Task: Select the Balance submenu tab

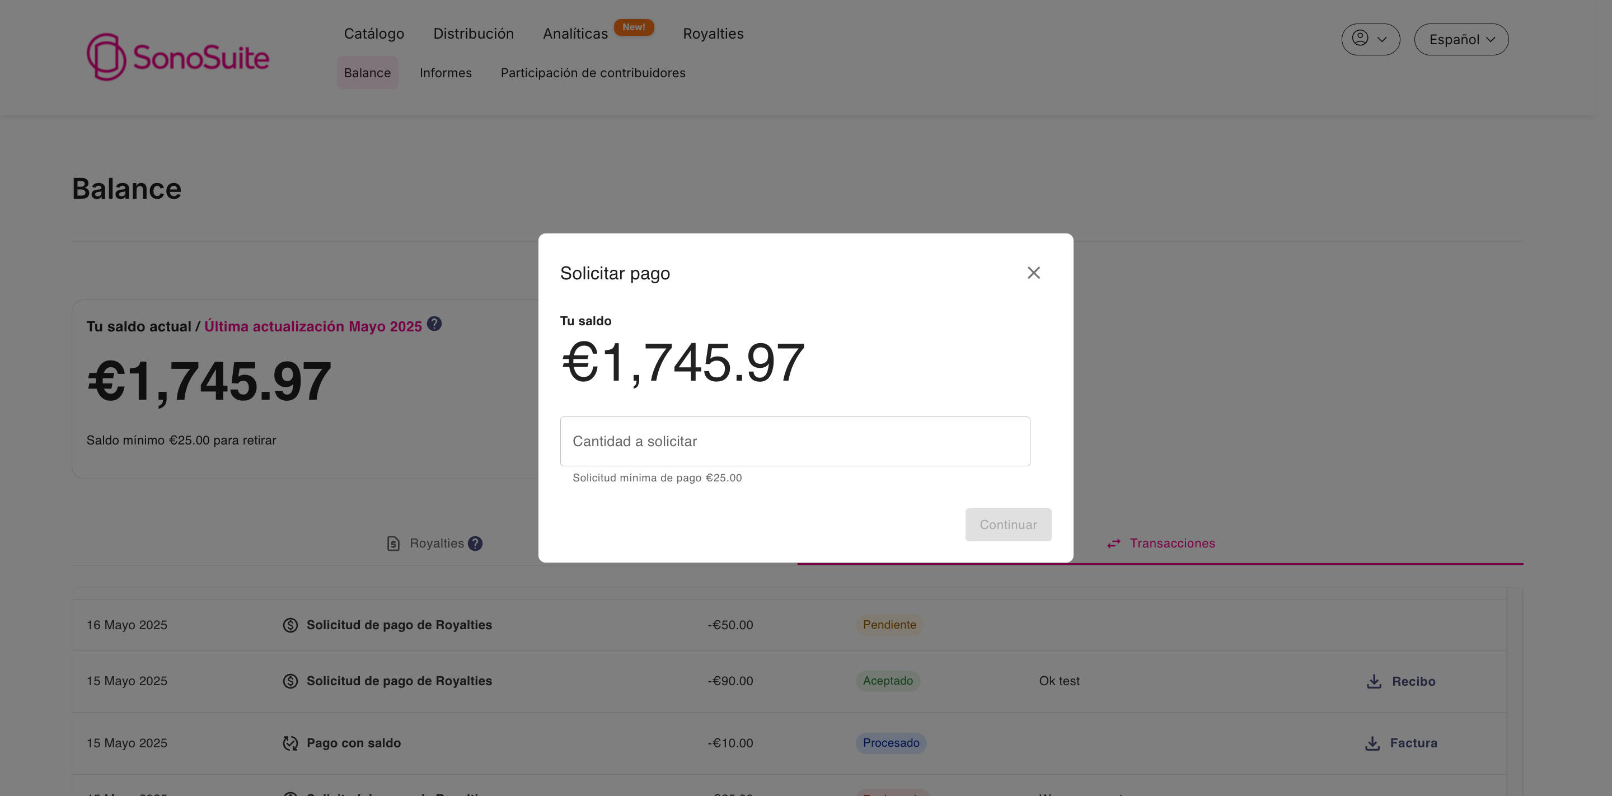Action: (x=367, y=73)
